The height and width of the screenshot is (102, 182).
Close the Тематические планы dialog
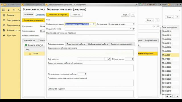pyautogui.click(x=136, y=5)
